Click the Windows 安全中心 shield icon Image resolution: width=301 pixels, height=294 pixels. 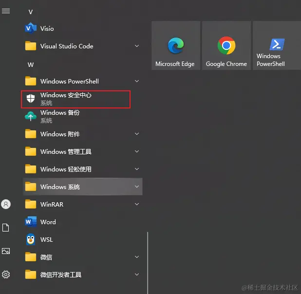(x=31, y=99)
